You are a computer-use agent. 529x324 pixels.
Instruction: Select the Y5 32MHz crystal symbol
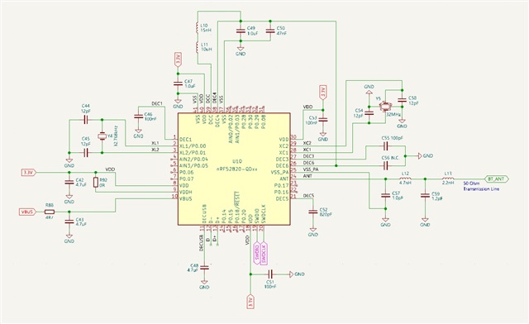coord(384,107)
